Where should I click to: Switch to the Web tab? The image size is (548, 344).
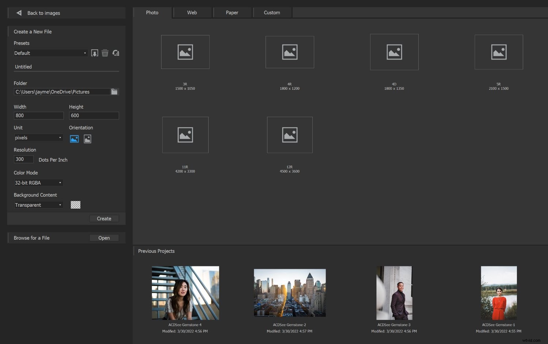[192, 12]
